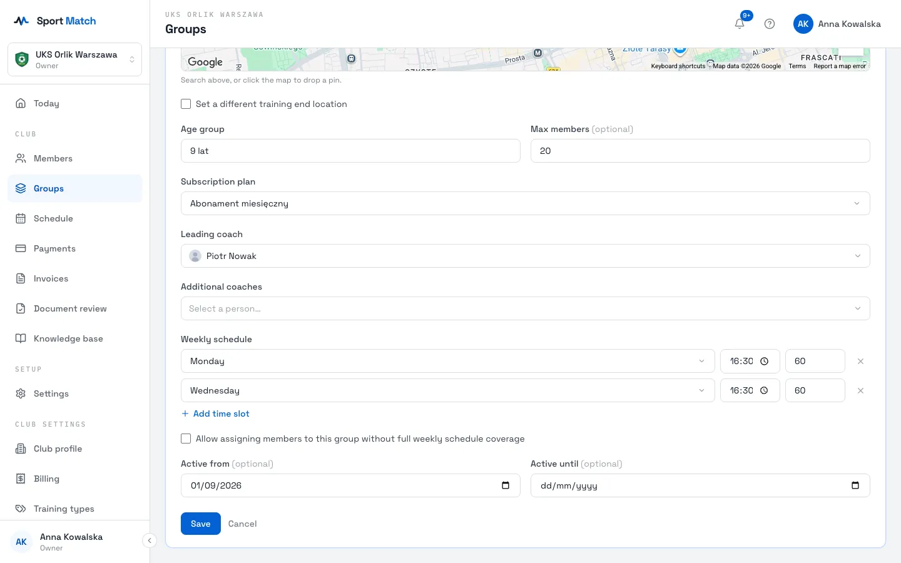This screenshot has height=563, width=901.
Task: Open the clock picker for Monday time
Action: [x=764, y=361]
